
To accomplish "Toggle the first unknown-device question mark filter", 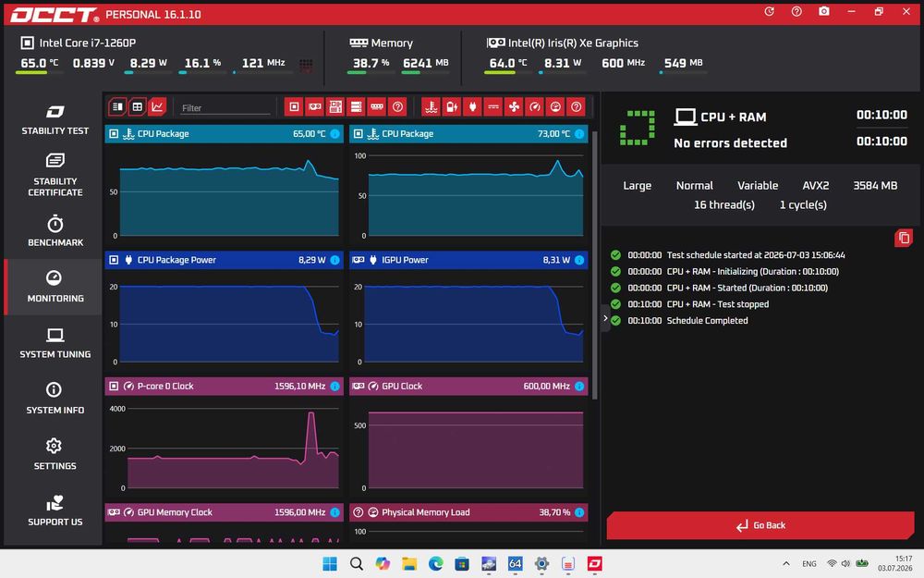I will click(397, 106).
